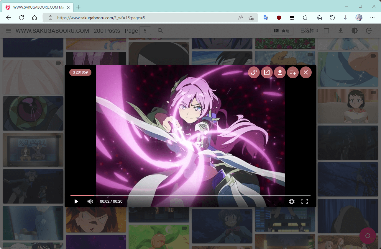Click the S 201059 post tag
Screen dimensions: 381x249
(80, 72)
